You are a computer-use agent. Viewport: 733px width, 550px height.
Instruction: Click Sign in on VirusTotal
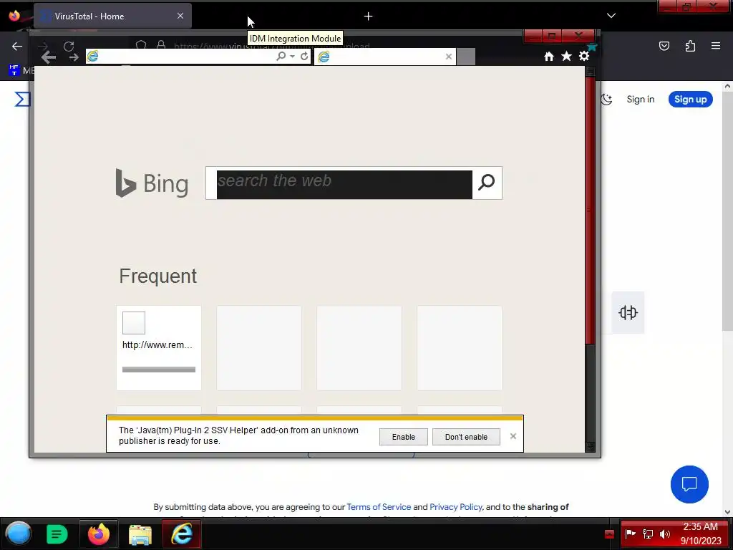[641, 99]
